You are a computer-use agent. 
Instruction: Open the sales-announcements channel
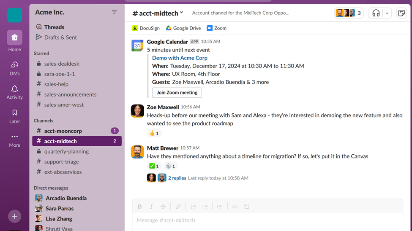click(77, 94)
